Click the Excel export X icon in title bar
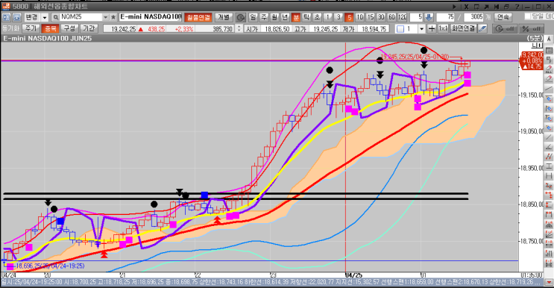The image size is (554, 288). pos(466,7)
